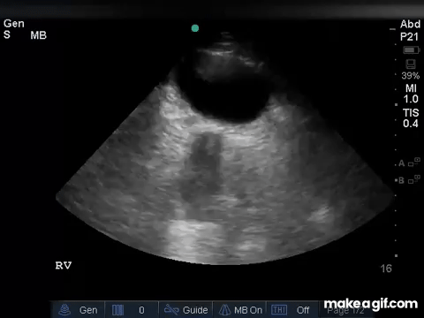
Task: Click the depth value 16
Action: (386, 269)
